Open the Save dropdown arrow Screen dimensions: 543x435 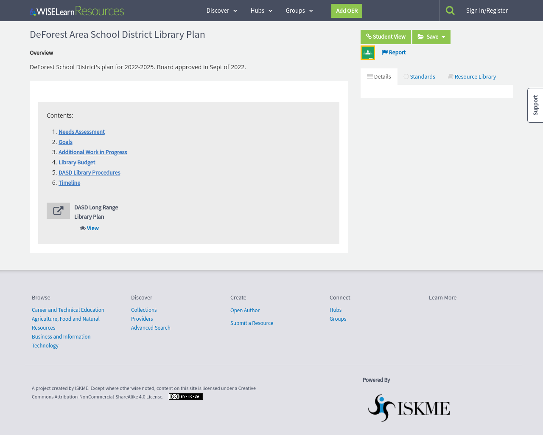pyautogui.click(x=442, y=37)
